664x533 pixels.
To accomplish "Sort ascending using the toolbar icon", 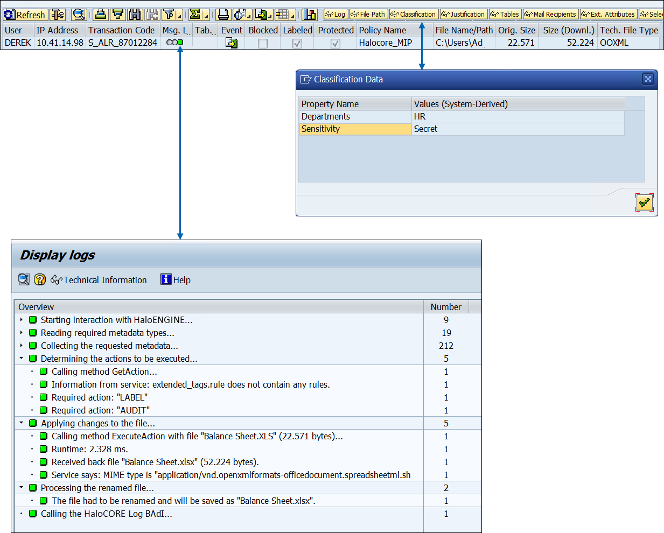I will 101,15.
